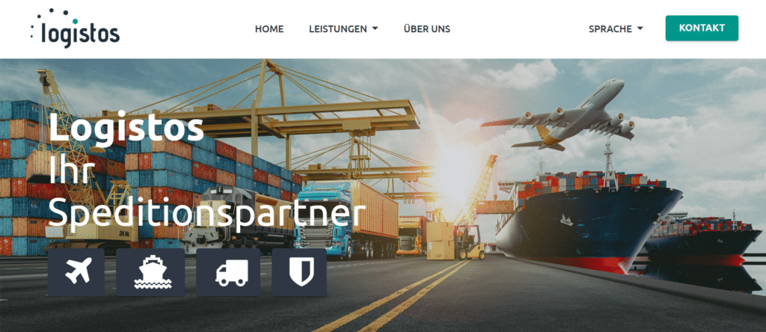Click the yellow forklift in photo
This screenshot has width=766, height=332.
pyautogui.click(x=470, y=242)
